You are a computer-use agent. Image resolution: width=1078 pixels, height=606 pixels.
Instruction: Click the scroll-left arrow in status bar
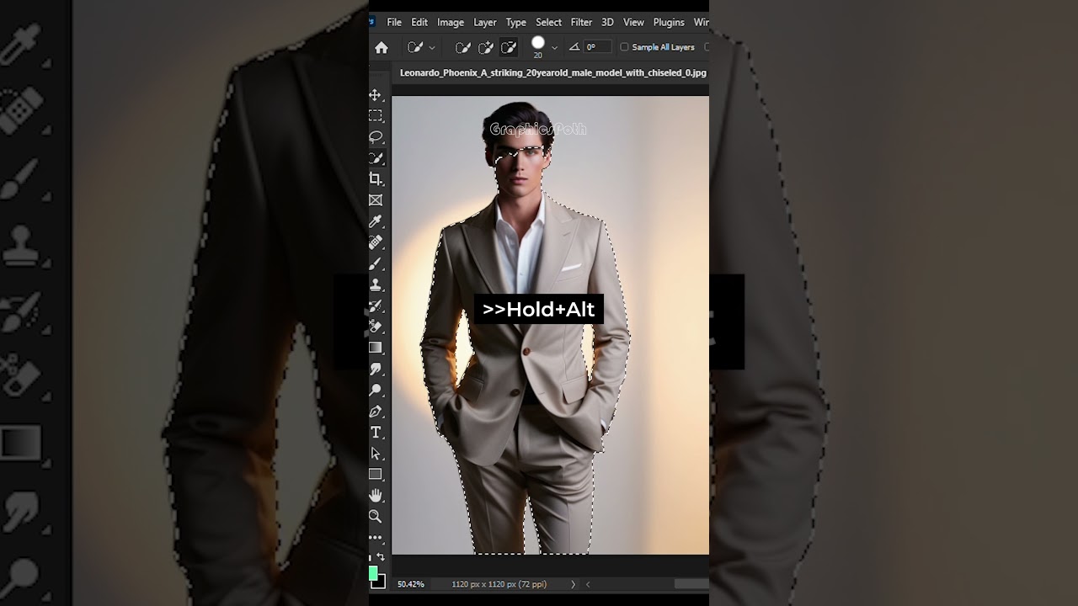pos(588,584)
